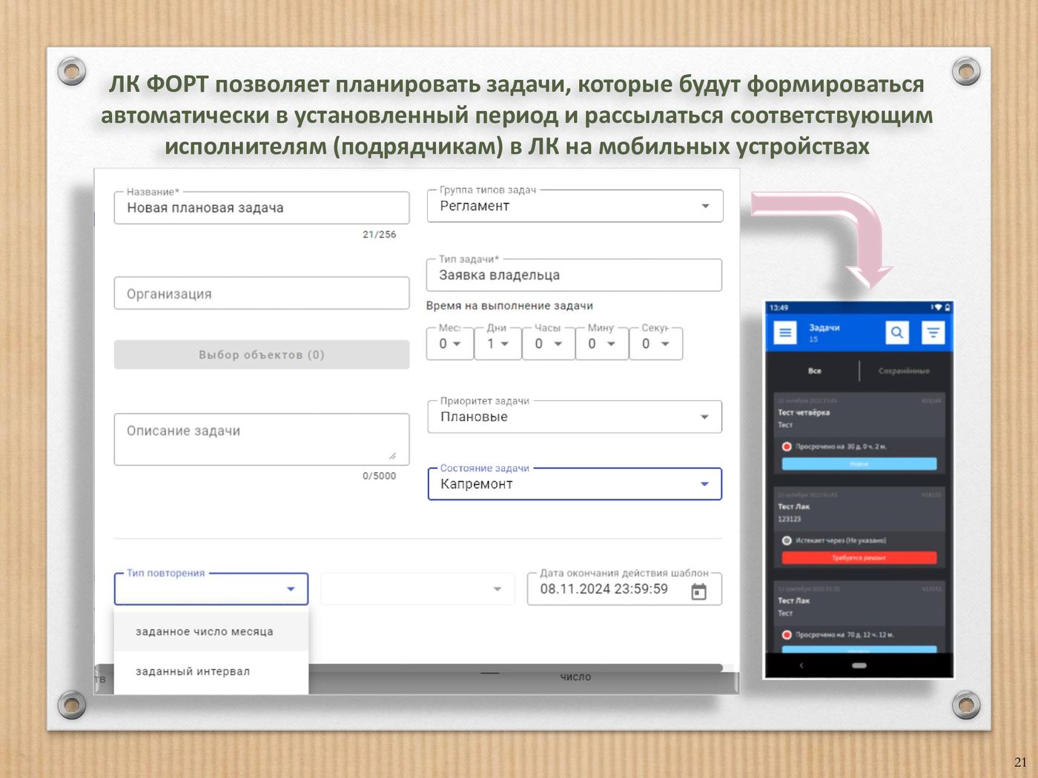The image size is (1038, 778).
Task: Click the 'Время на выполнение задачи' label
Action: pos(509,306)
